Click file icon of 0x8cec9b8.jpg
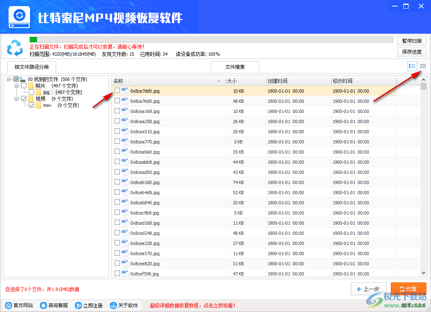This screenshot has width=431, height=312. point(125,212)
